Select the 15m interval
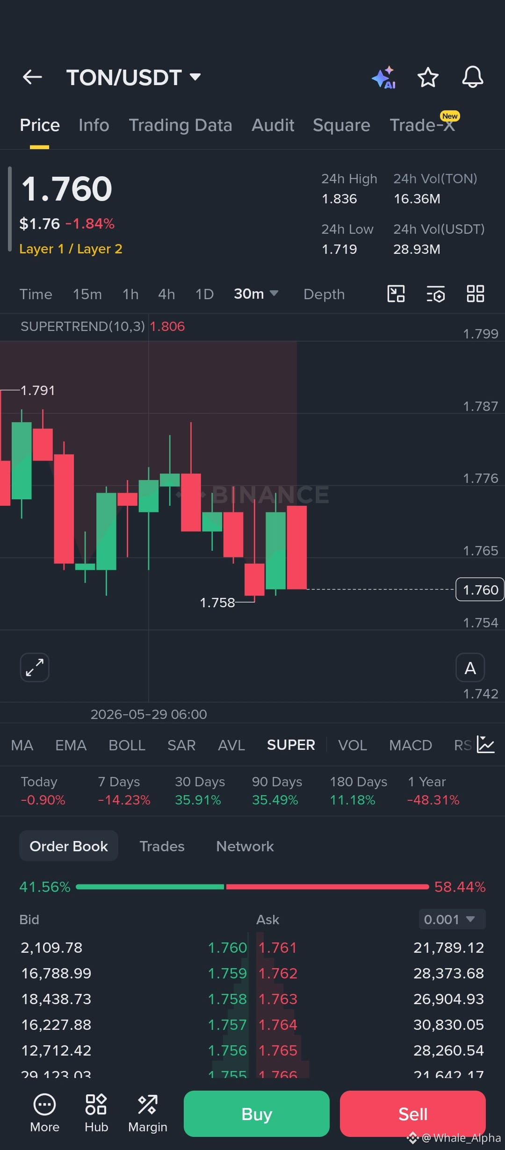505x1150 pixels. [87, 294]
